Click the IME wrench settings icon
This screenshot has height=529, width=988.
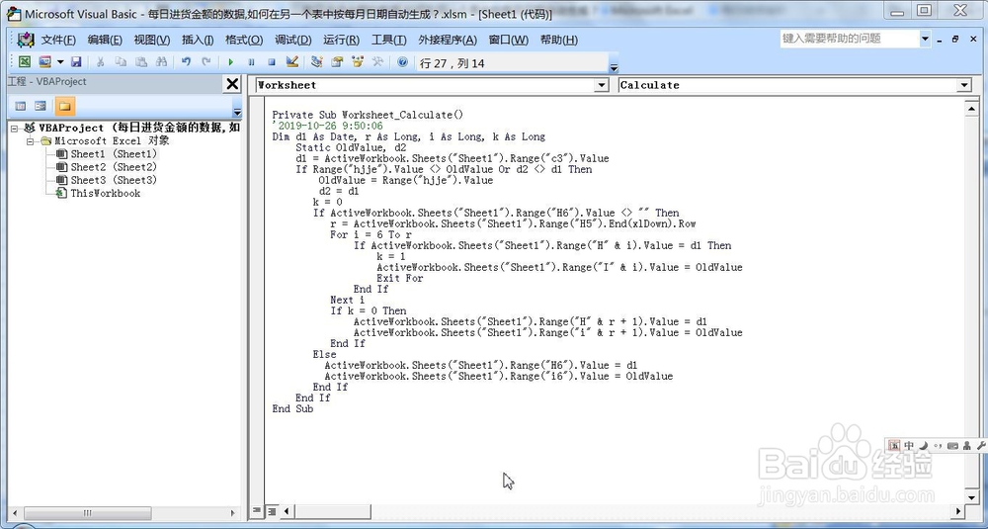click(982, 445)
